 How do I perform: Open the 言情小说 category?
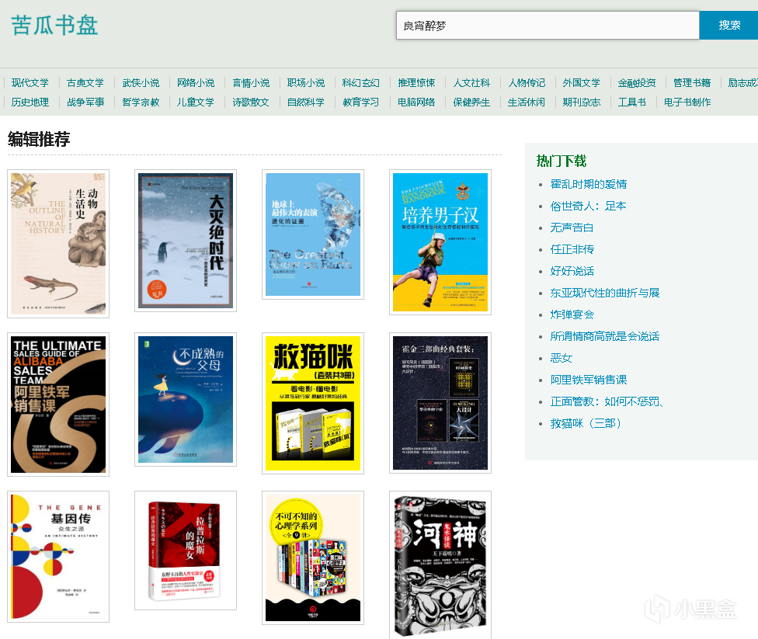[251, 82]
